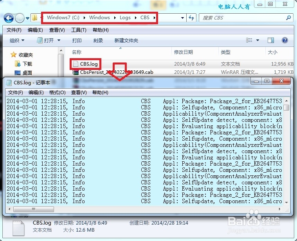The width and height of the screenshot is (297, 241).
Task: Click Notepad horizontal scrollbar thumb
Action: (x=34, y=209)
